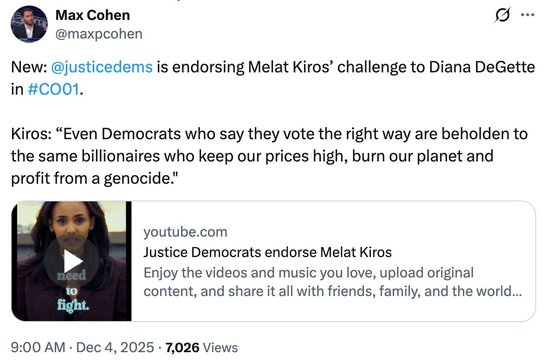Click the "Views" label next to the count
The width and height of the screenshot is (545, 361).
pyautogui.click(x=221, y=347)
